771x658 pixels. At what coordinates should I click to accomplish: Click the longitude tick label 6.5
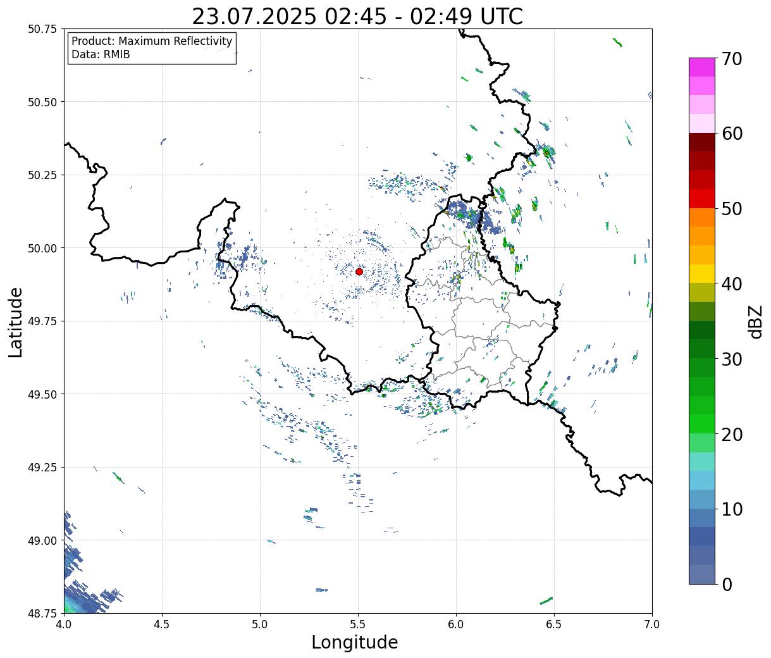pyautogui.click(x=554, y=624)
